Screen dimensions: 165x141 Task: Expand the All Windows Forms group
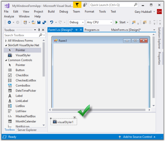6,41
